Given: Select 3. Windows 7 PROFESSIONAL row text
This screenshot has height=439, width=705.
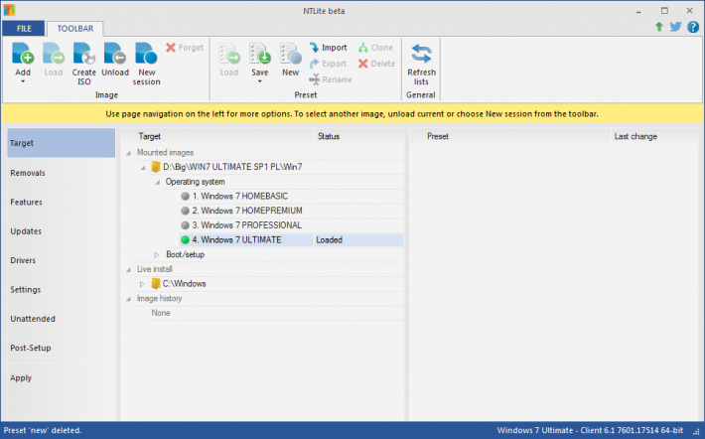Looking at the screenshot, I should 247,225.
